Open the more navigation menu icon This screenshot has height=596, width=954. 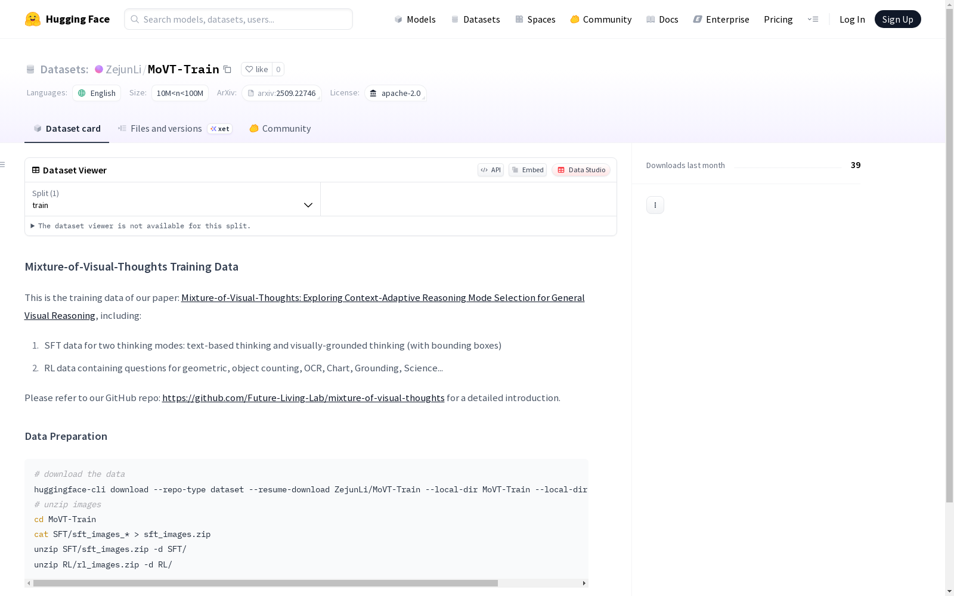pos(813,19)
